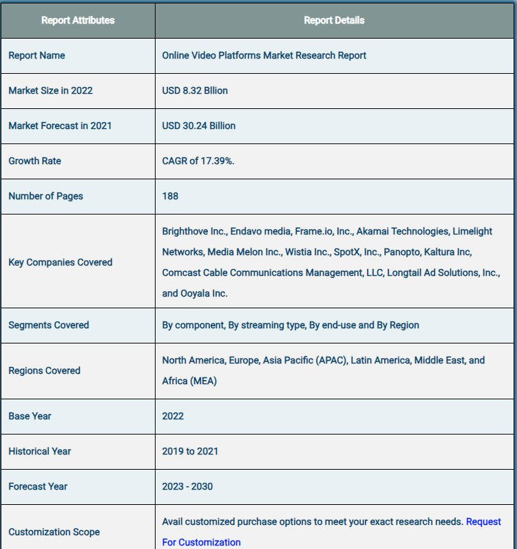
Task: Click 'By component, By streaming type' text
Action: pyautogui.click(x=291, y=325)
